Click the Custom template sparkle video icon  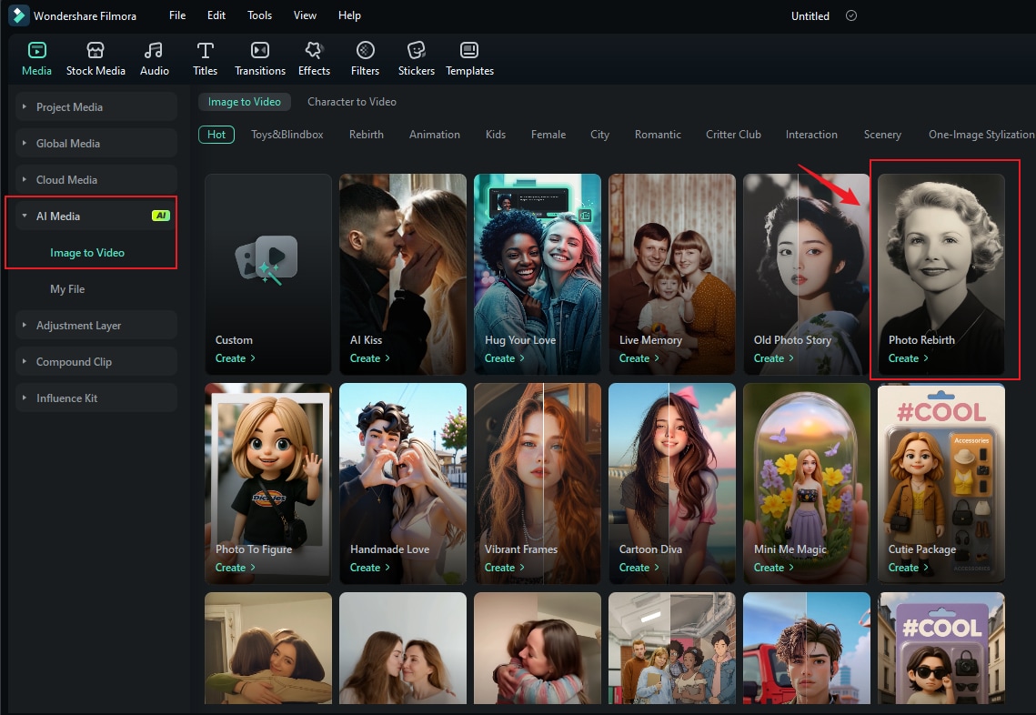point(267,259)
